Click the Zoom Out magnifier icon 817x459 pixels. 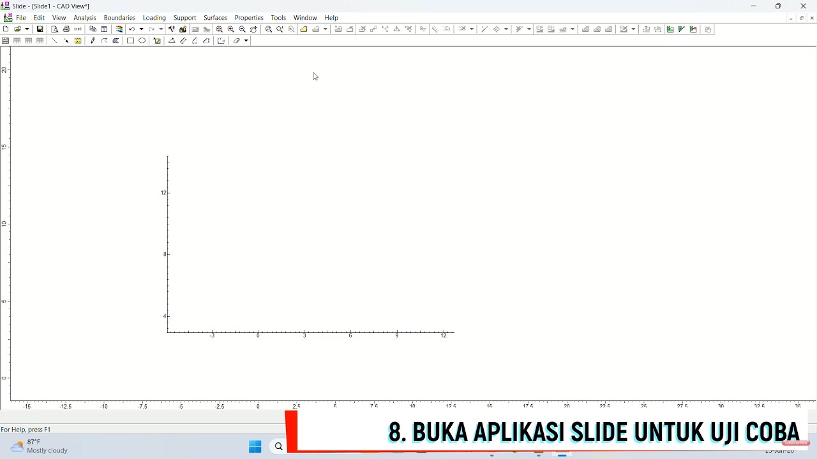[243, 29]
